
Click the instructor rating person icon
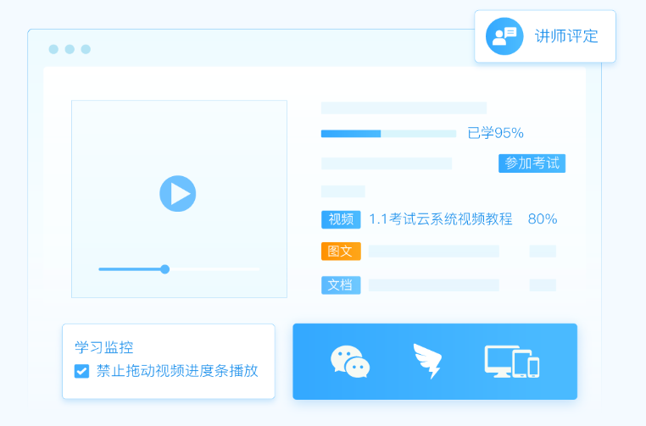pos(504,36)
